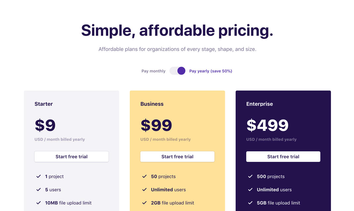Click checkmark next to Enterprise Unlimited users
Image resolution: width=354 pixels, height=211 pixels.
click(x=250, y=190)
